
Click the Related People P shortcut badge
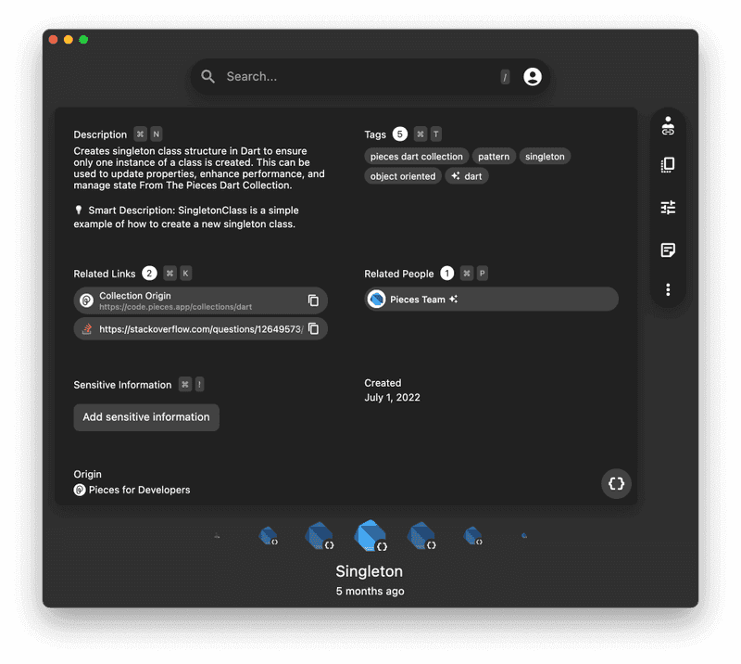tap(482, 273)
